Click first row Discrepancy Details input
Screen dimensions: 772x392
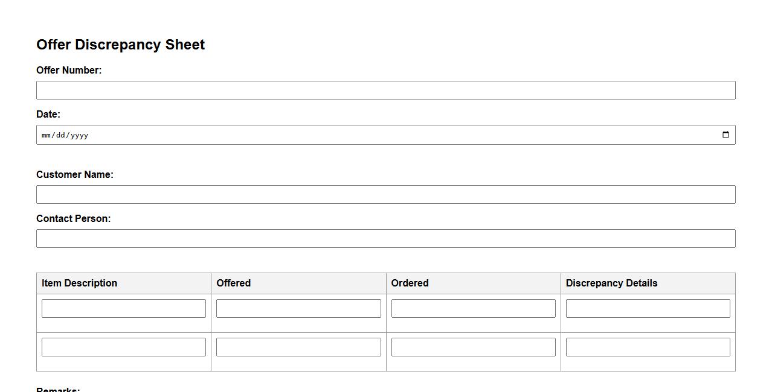648,308
